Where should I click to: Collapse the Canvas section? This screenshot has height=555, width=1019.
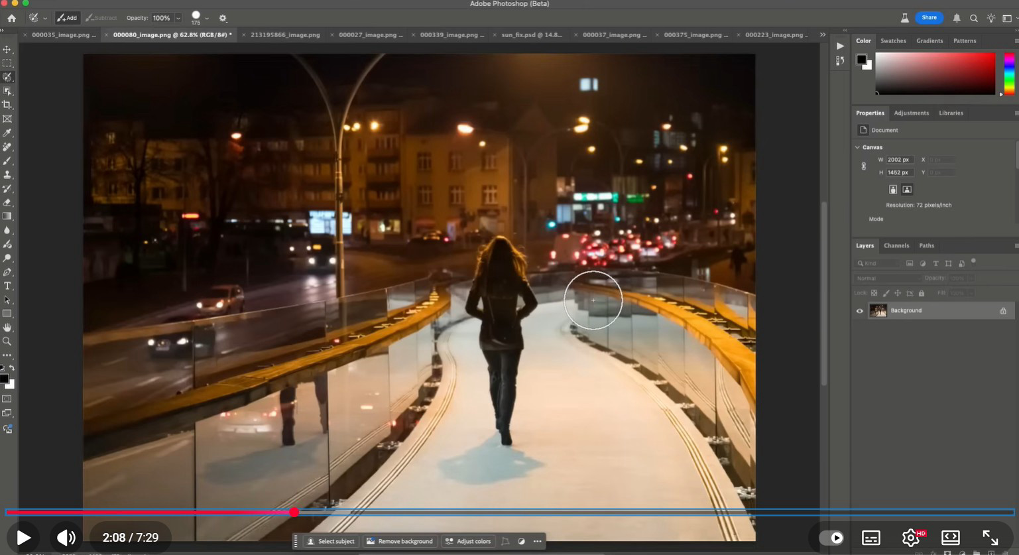click(857, 147)
